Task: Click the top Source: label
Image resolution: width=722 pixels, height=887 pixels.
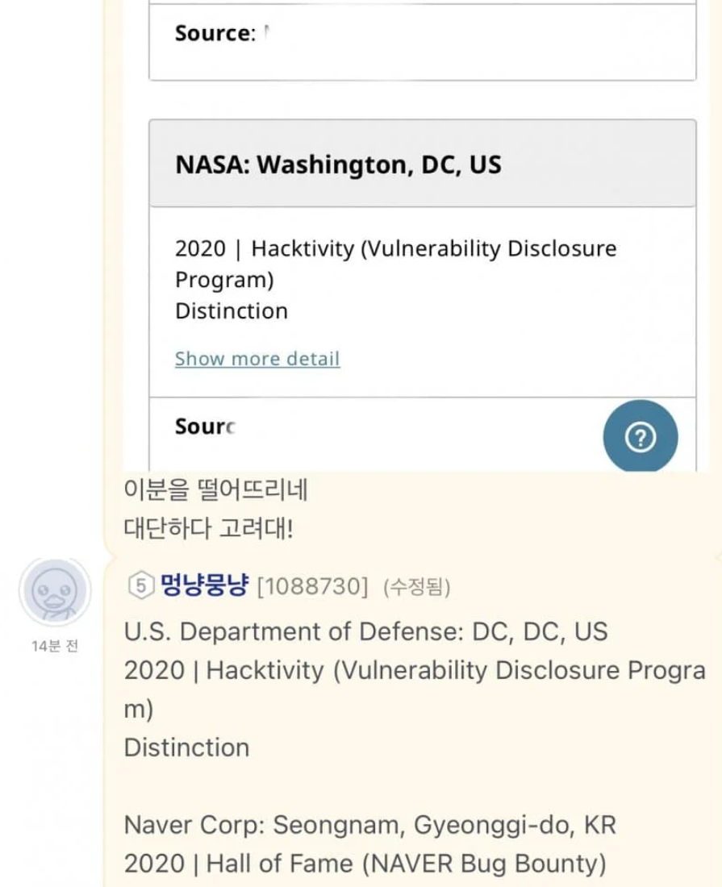Action: point(215,34)
